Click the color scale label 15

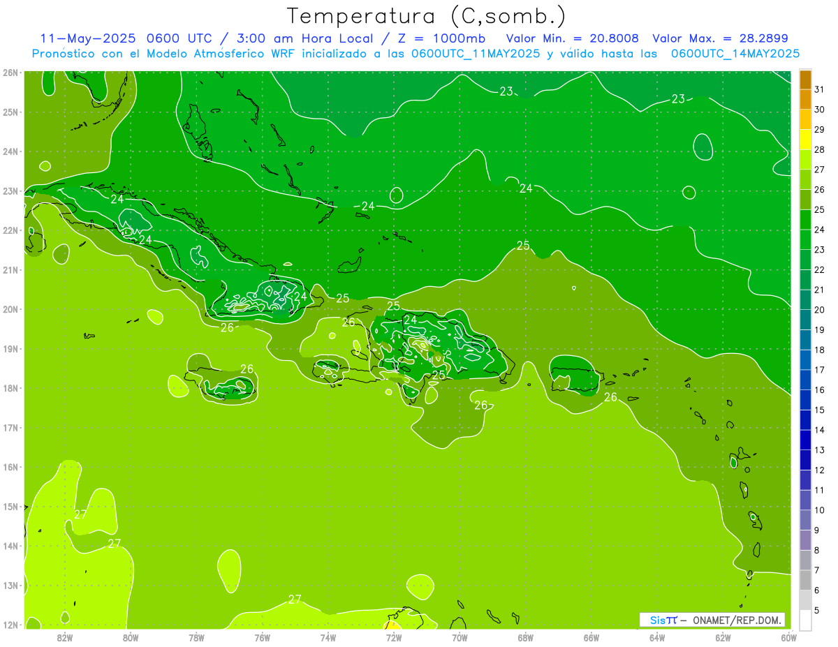click(x=819, y=410)
